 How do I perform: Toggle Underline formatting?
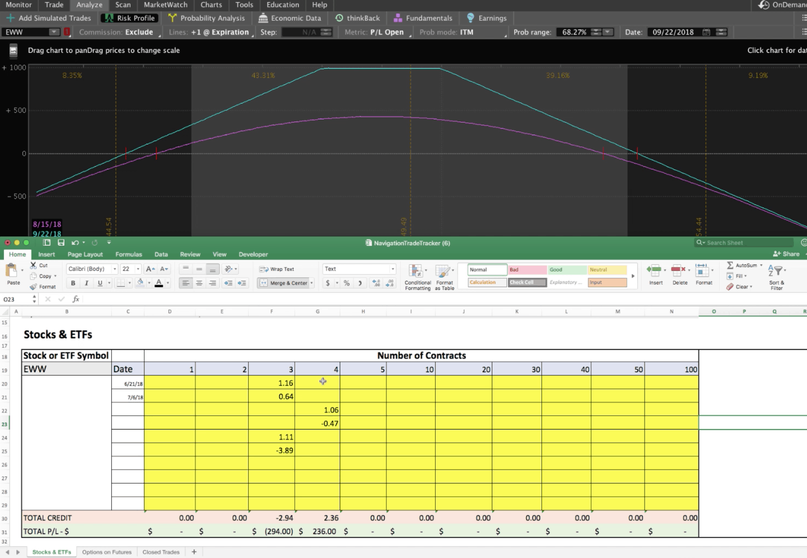[100, 283]
